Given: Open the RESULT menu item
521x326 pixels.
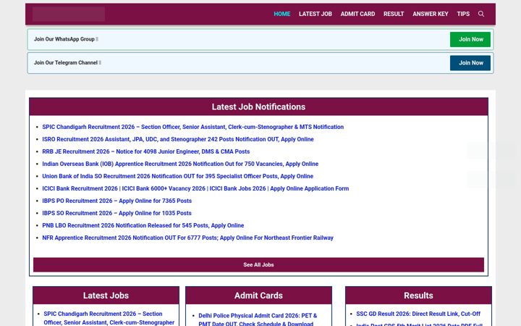Looking at the screenshot, I should click(x=394, y=14).
